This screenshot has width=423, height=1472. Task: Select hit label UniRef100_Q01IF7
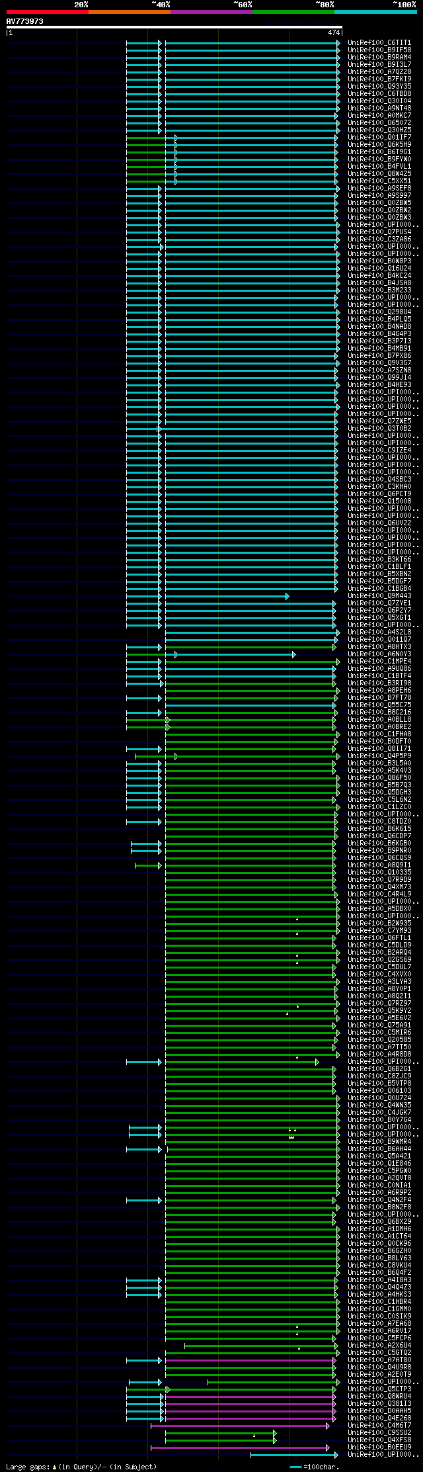point(379,138)
